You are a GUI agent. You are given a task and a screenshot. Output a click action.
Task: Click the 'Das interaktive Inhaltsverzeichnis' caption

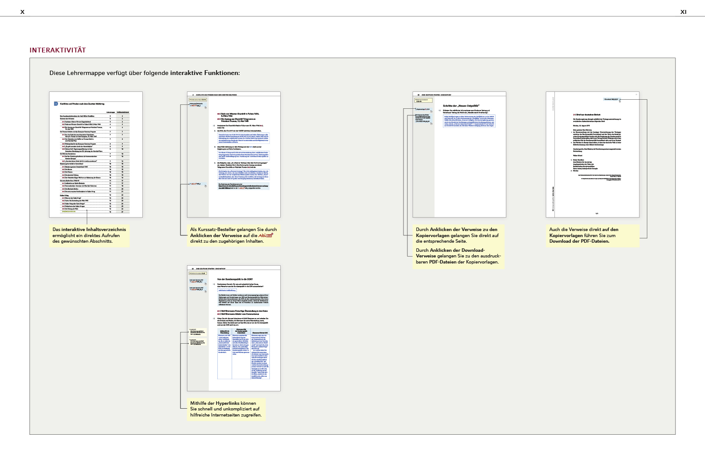(x=89, y=235)
